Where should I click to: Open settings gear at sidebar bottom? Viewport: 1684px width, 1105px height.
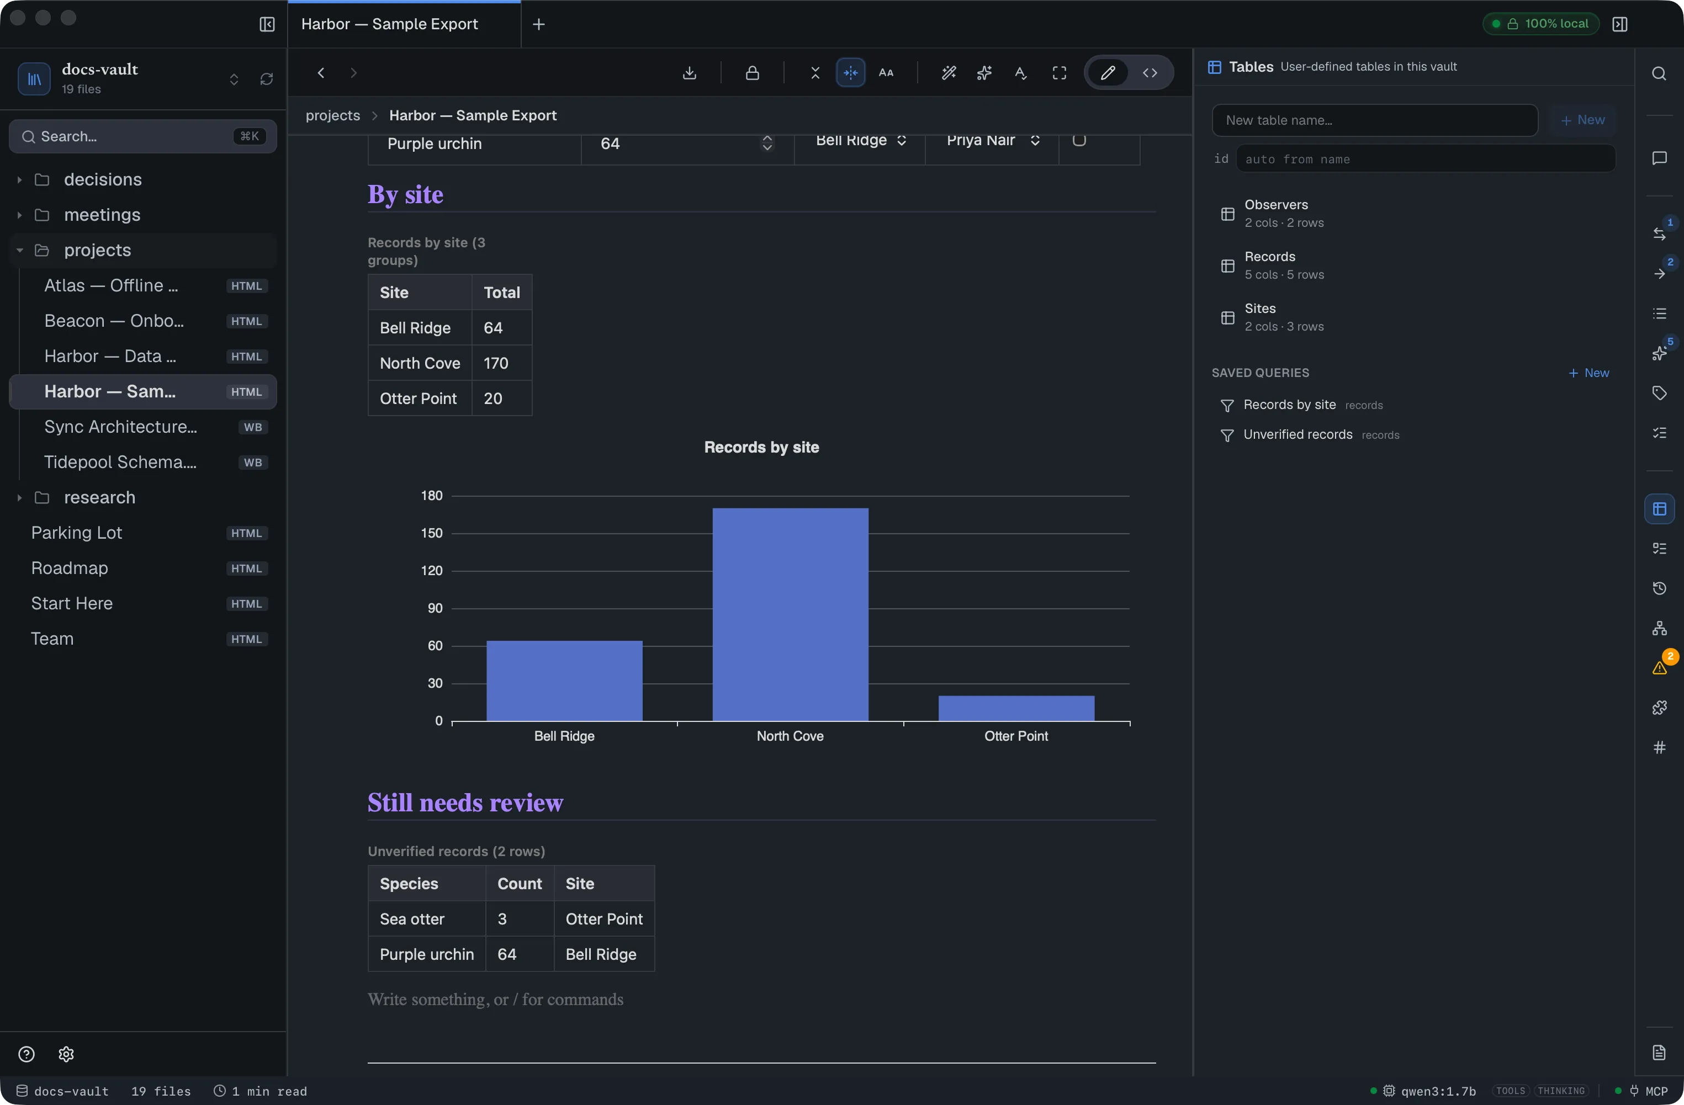pyautogui.click(x=66, y=1053)
